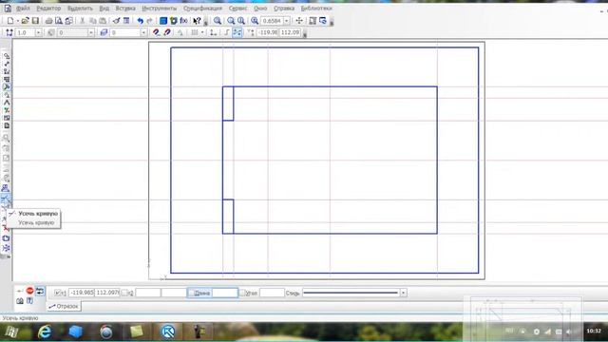Create a new document with the New icon
Image resolution: width=608 pixels, height=342 pixels.
click(x=10, y=21)
